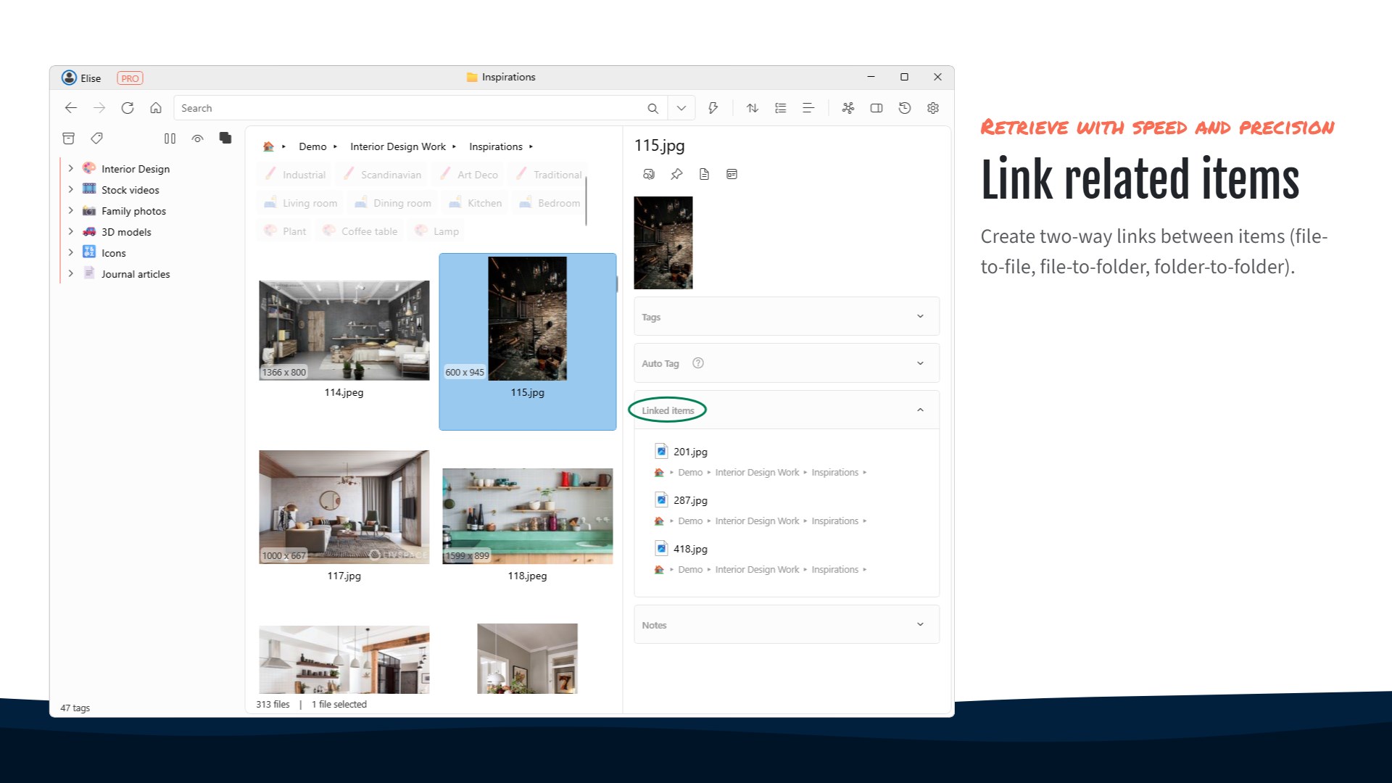Open the tags icon in left sidebar
Image resolution: width=1392 pixels, height=783 pixels.
(96, 138)
